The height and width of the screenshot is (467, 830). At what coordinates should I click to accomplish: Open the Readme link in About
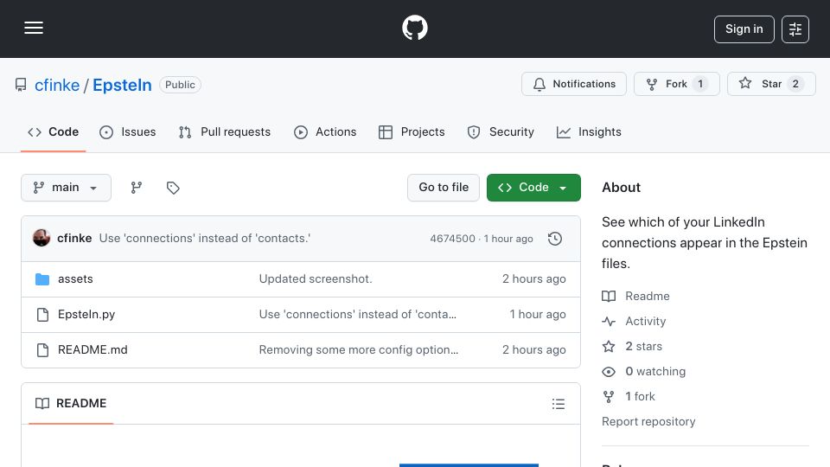(635, 296)
